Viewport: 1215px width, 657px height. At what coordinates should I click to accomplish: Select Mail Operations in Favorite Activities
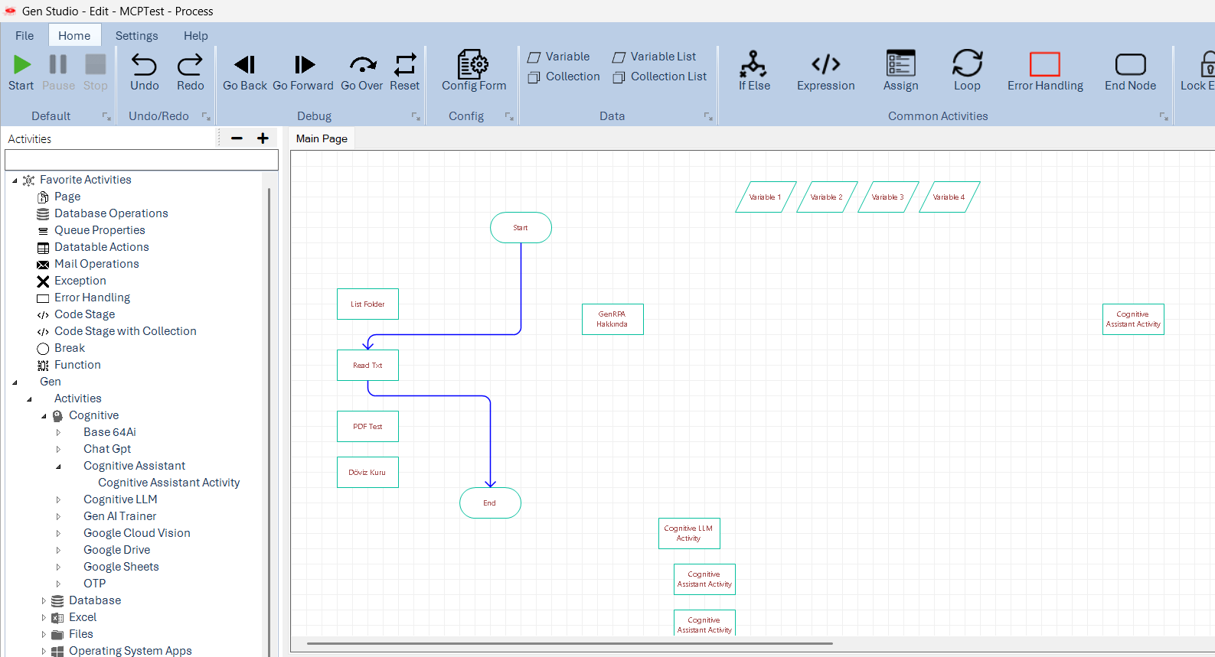coord(96,264)
